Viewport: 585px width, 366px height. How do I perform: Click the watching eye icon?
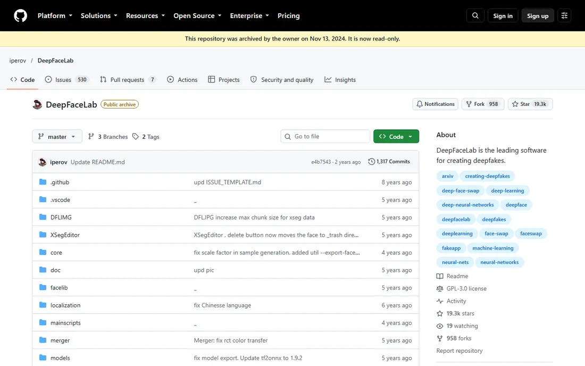(x=440, y=326)
